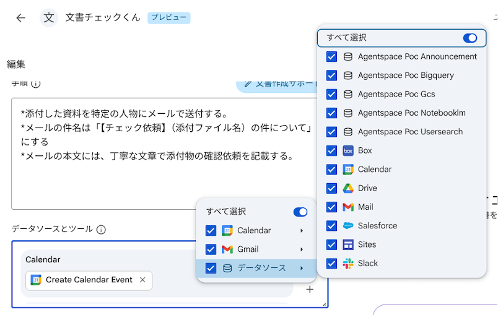Screen dimensions: 498x315
Task: Click the 文 agent avatar icon
Action: point(48,17)
